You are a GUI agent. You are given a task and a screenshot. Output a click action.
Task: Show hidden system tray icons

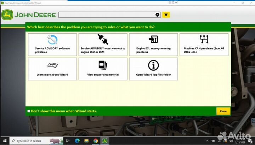207,141
